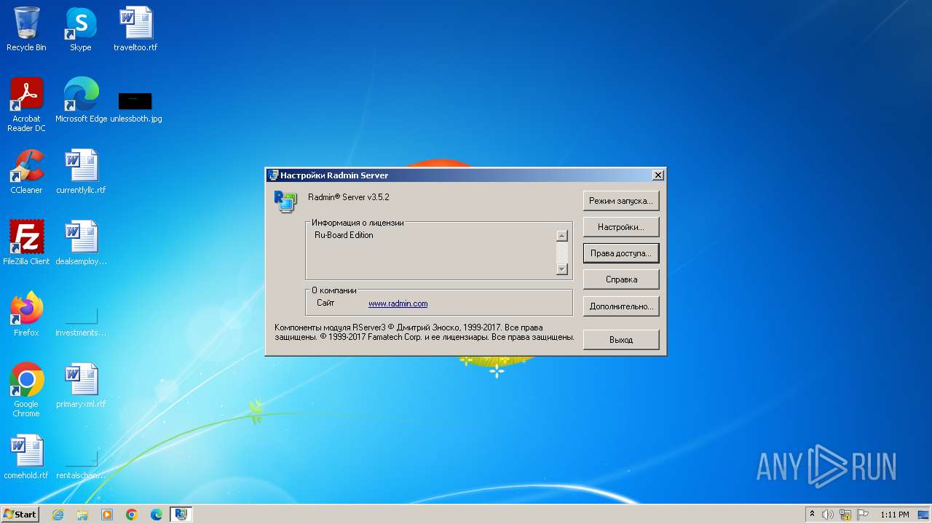Open the Windows Start menu

[x=20, y=515]
